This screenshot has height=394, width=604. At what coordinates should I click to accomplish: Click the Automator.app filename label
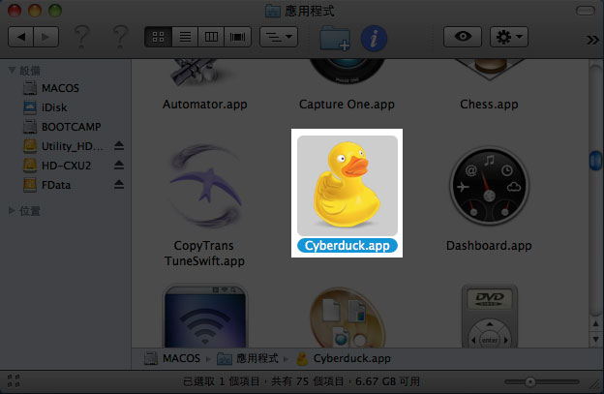[205, 105]
